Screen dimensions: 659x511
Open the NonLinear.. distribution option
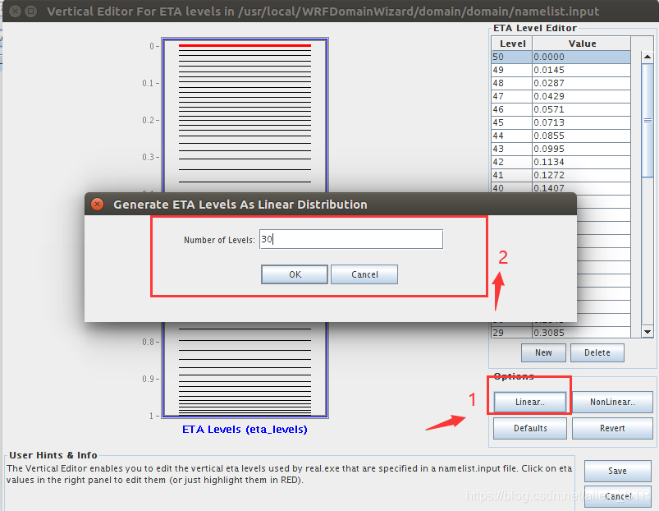pos(612,402)
